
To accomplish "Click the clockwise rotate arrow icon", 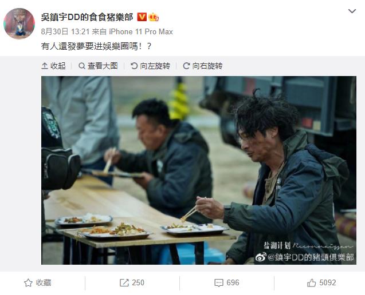I will [x=186, y=66].
